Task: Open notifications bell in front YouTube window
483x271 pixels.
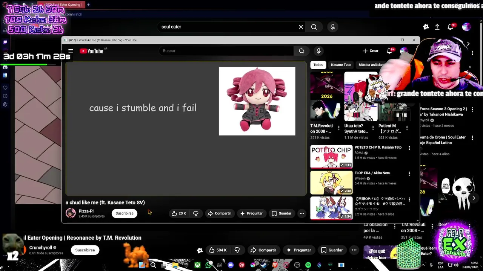Action: 390,51
